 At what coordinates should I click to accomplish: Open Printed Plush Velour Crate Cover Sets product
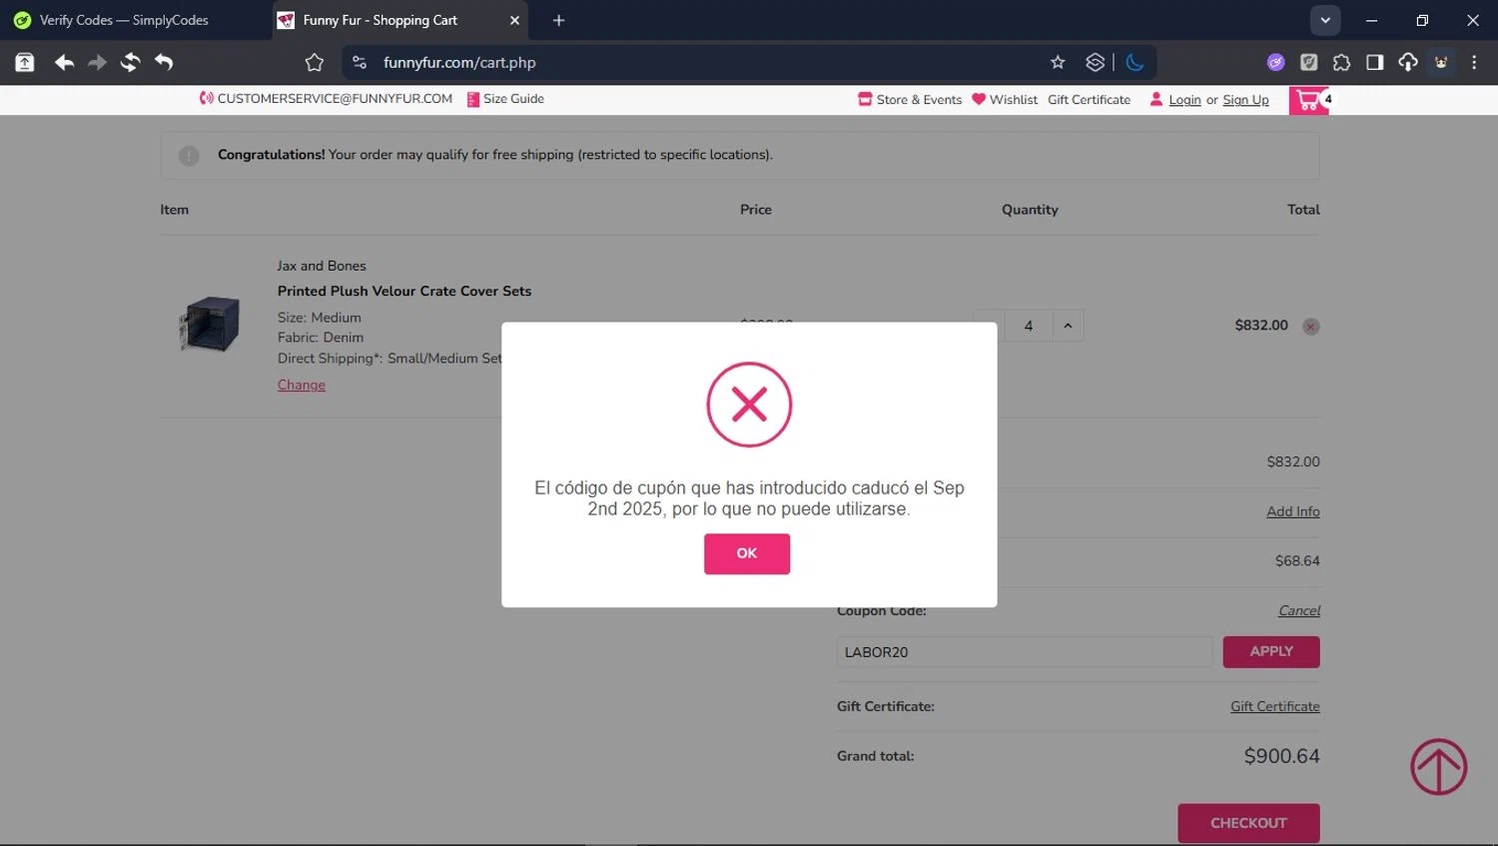404,292
